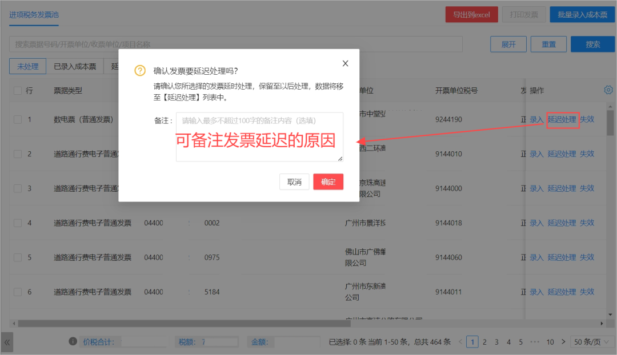Select the checkbox for row 4
Viewport: 617px width, 355px height.
(17, 223)
